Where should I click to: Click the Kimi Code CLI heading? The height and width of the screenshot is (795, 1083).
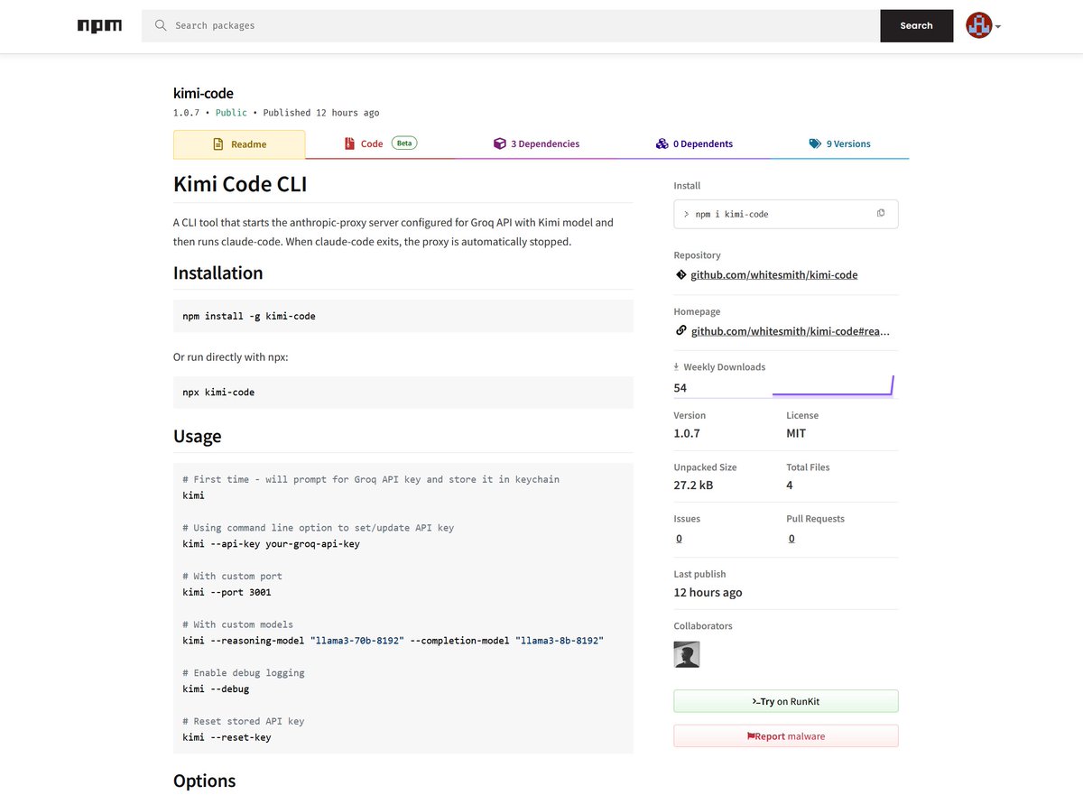click(x=240, y=184)
